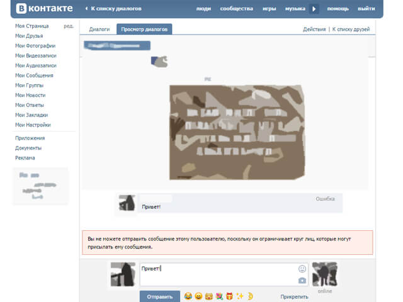The image size is (403, 302).
Task: Open the Действия actions menu
Action: [x=314, y=30]
